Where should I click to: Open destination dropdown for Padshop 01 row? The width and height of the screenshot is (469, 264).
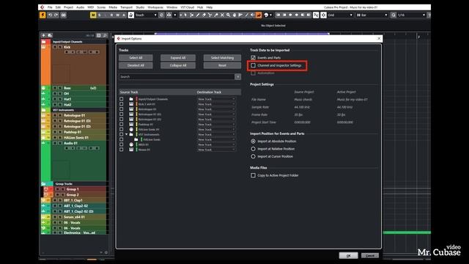(x=216, y=124)
